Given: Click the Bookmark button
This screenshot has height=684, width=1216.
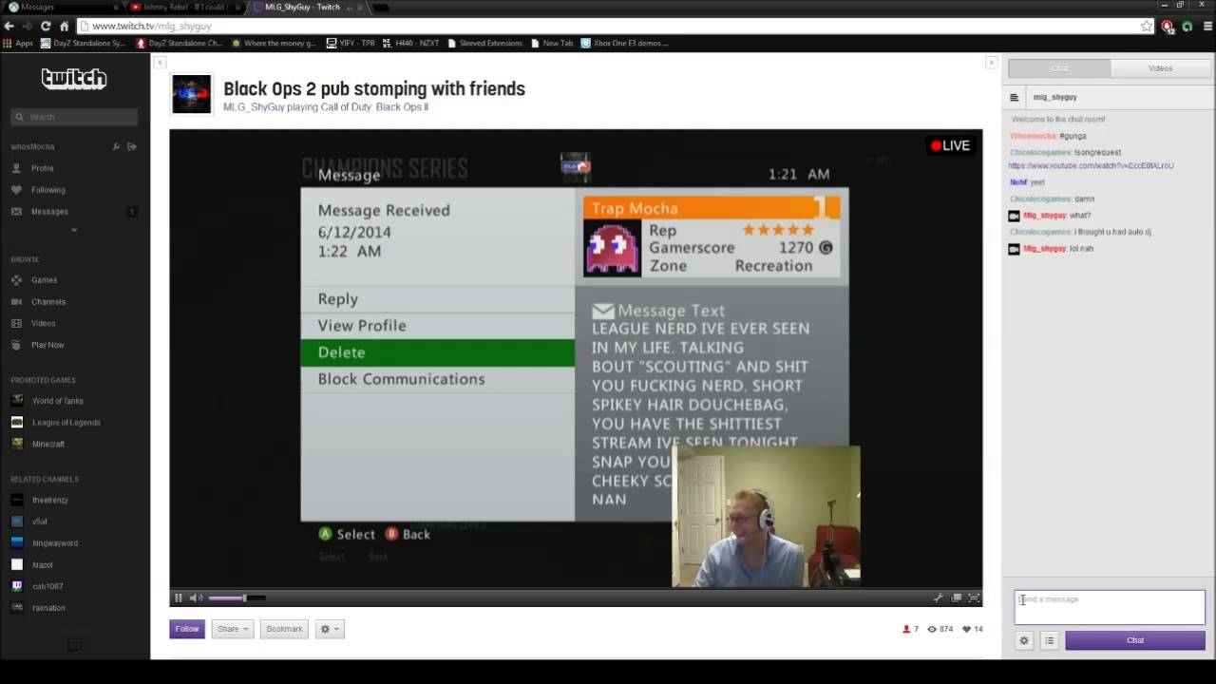Looking at the screenshot, I should point(284,629).
